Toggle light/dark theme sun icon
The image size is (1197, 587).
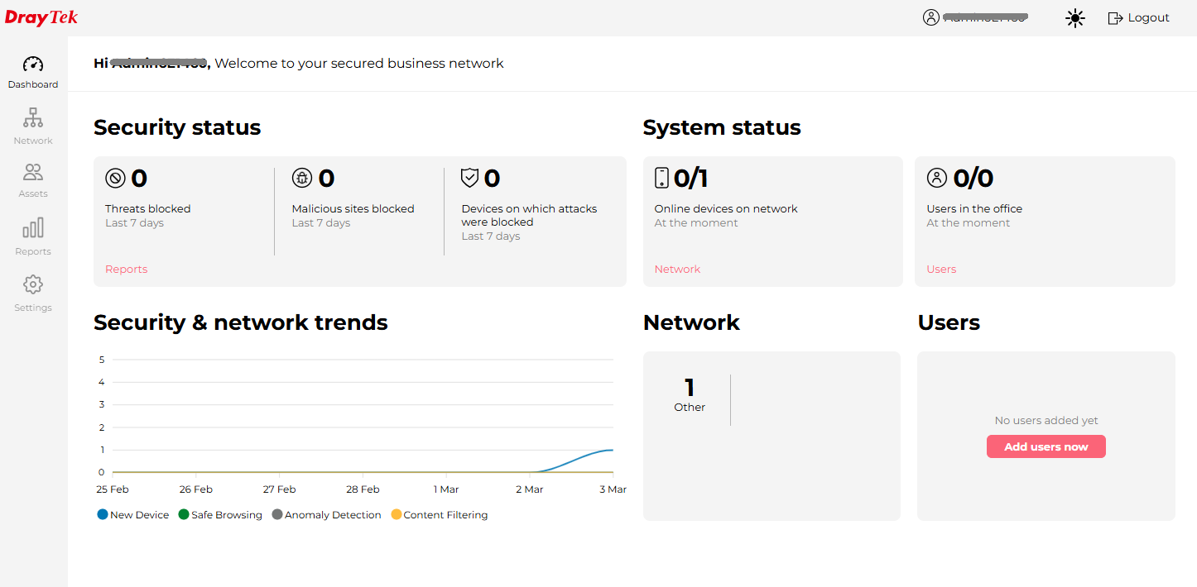(x=1075, y=18)
